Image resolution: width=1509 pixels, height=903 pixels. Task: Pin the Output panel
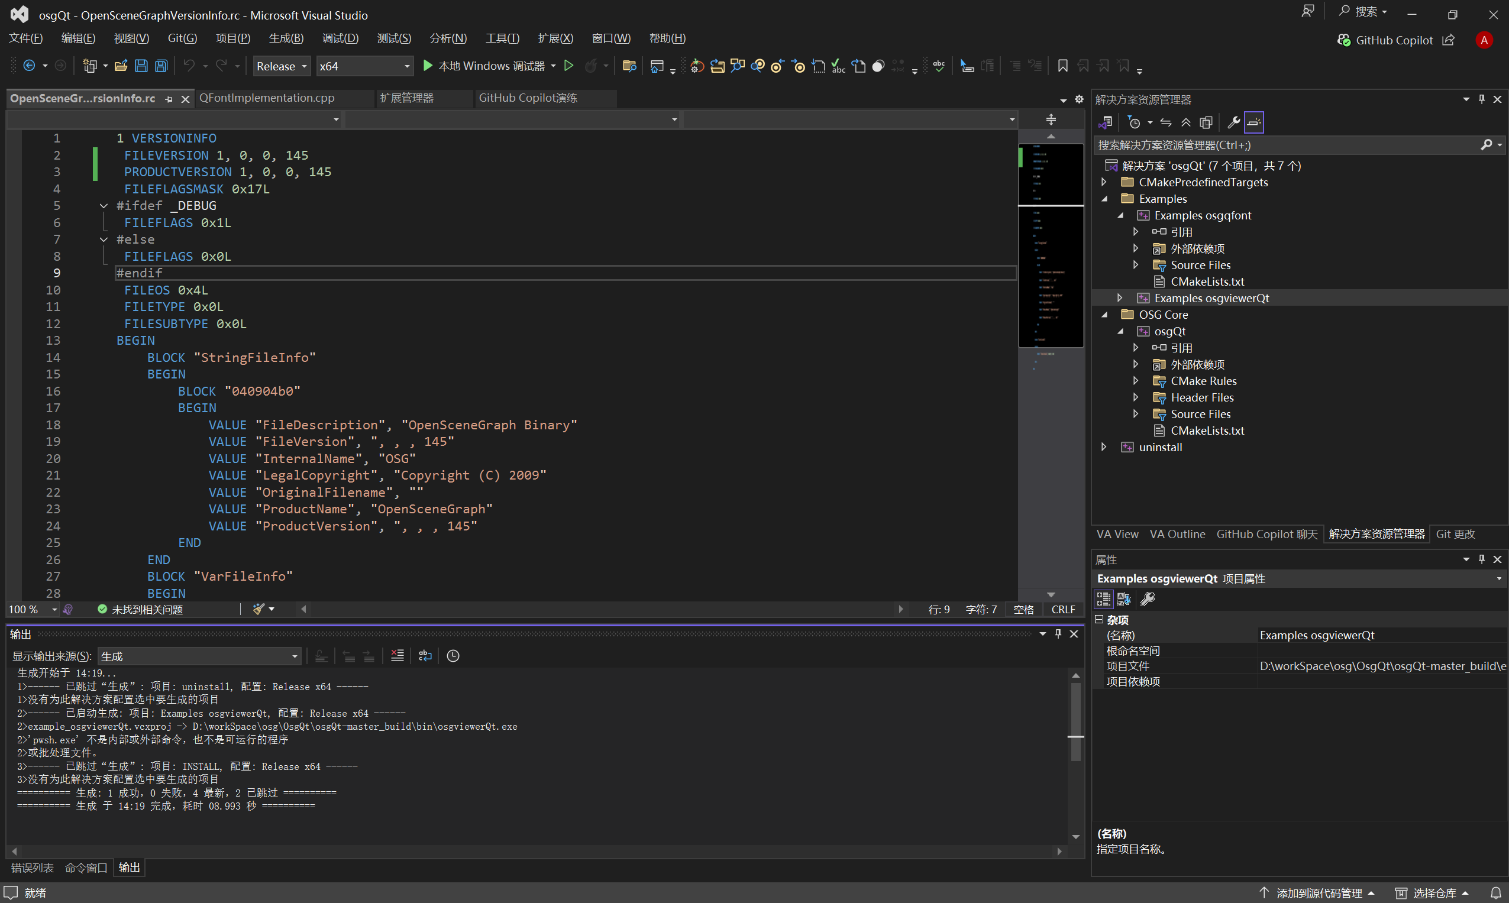tap(1058, 634)
